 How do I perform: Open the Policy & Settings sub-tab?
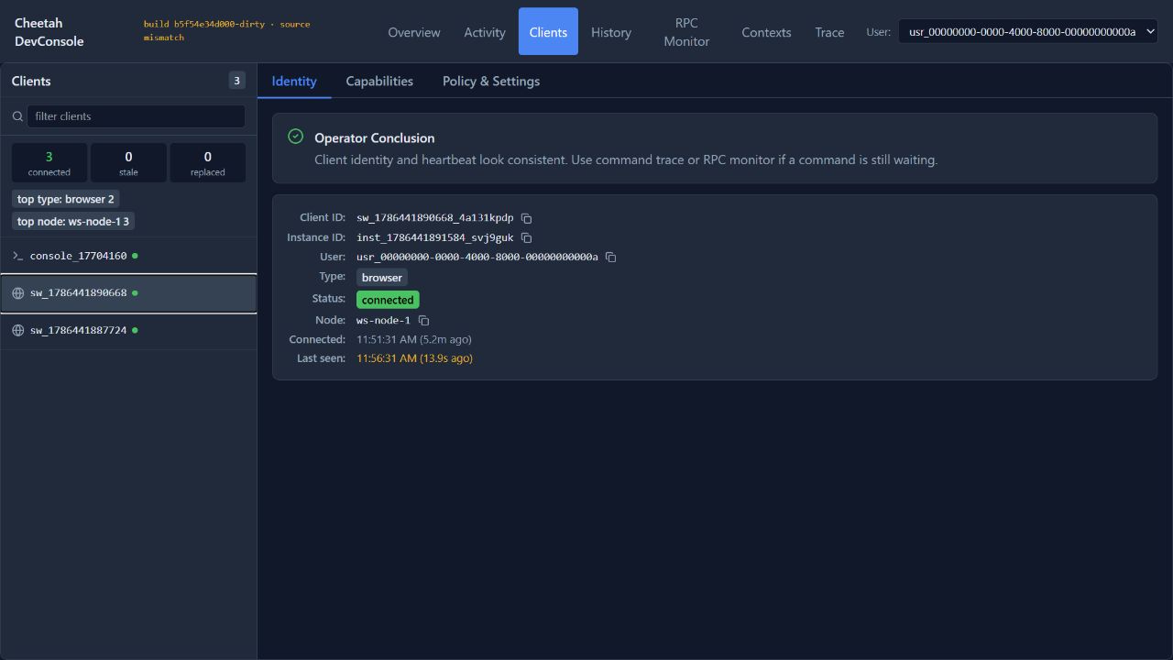click(x=491, y=82)
